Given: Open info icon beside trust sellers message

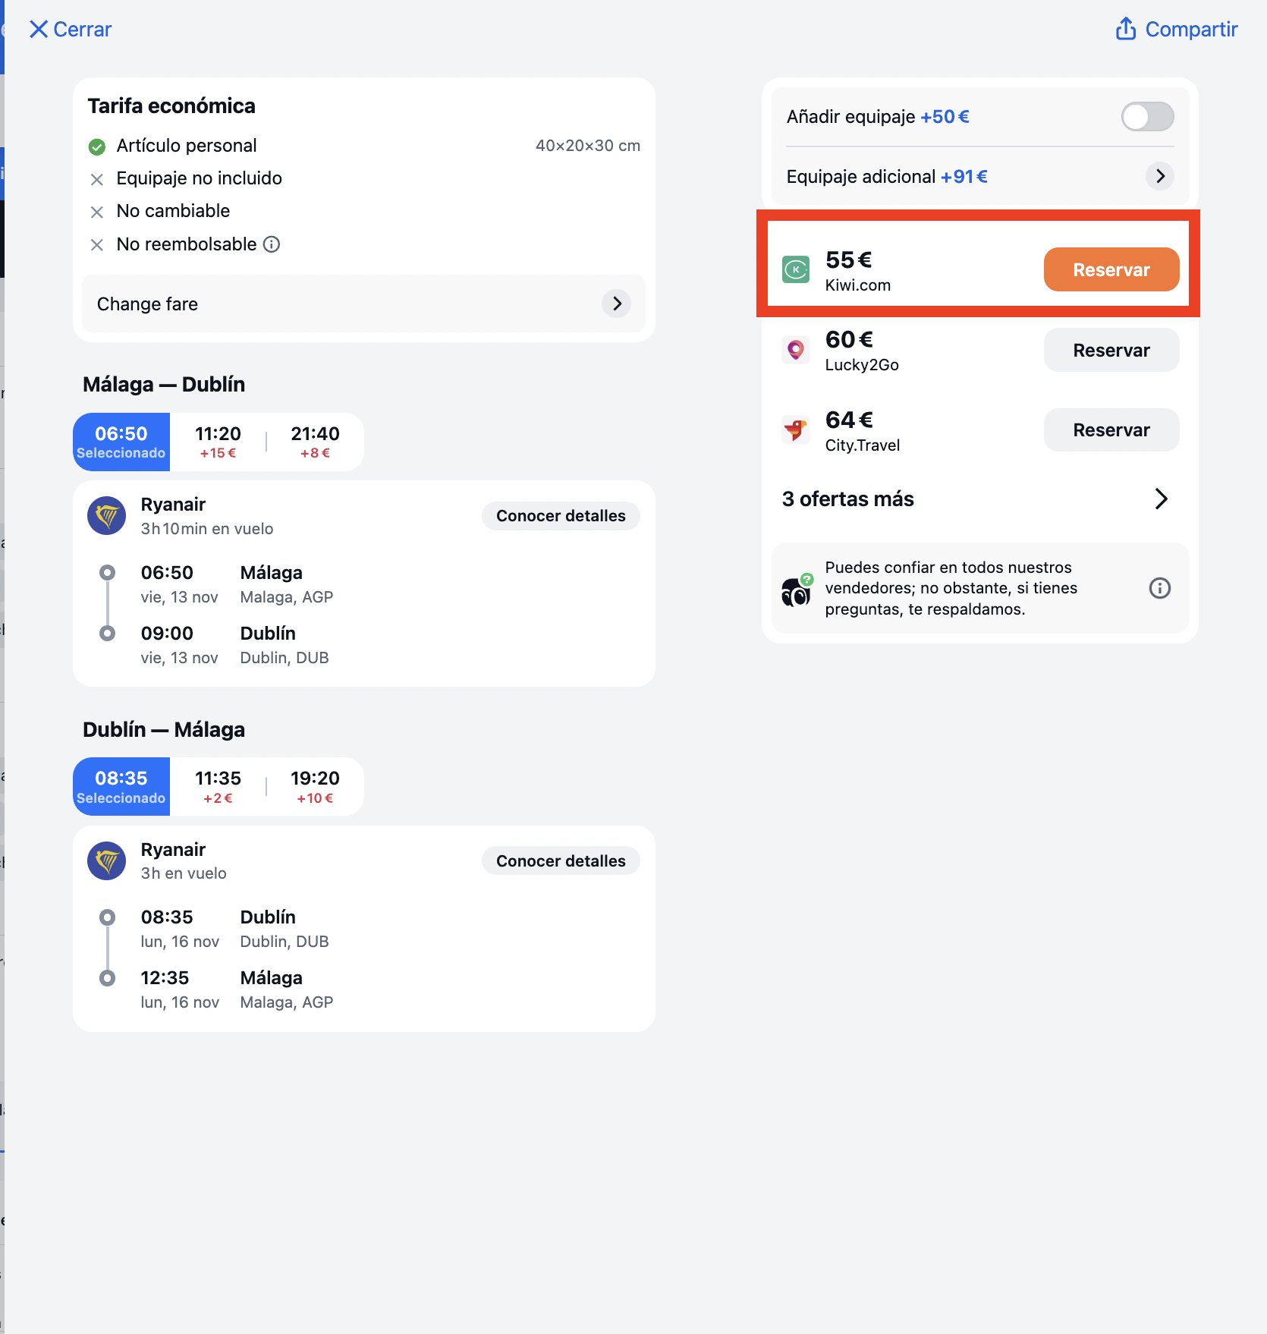Looking at the screenshot, I should pos(1159,588).
